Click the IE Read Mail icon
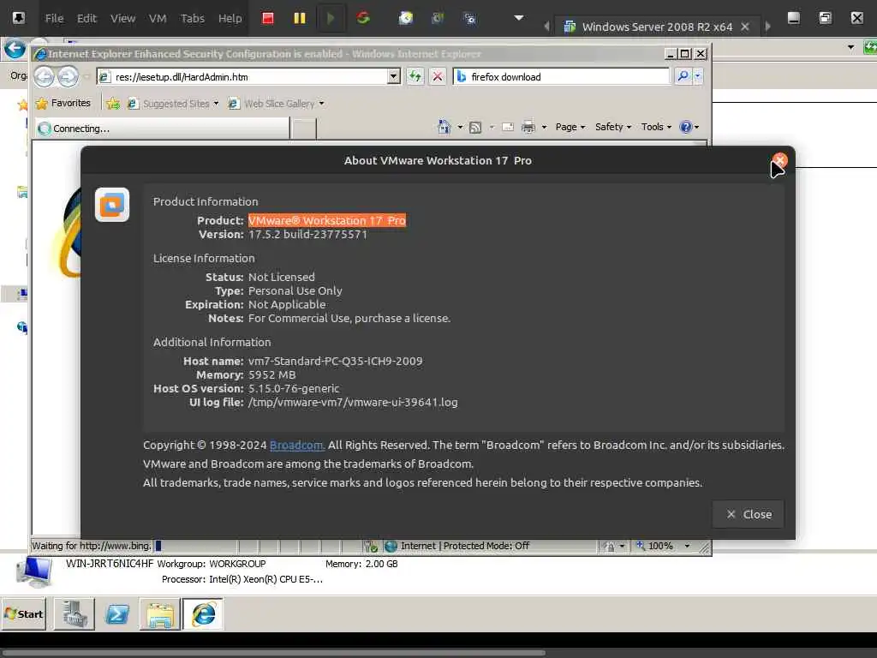 click(x=508, y=127)
